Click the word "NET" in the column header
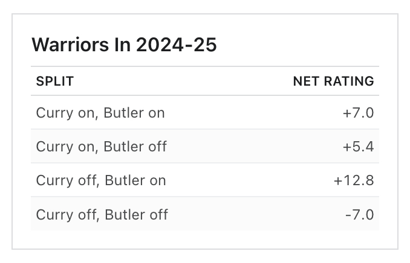This screenshot has width=410, height=263. point(305,81)
